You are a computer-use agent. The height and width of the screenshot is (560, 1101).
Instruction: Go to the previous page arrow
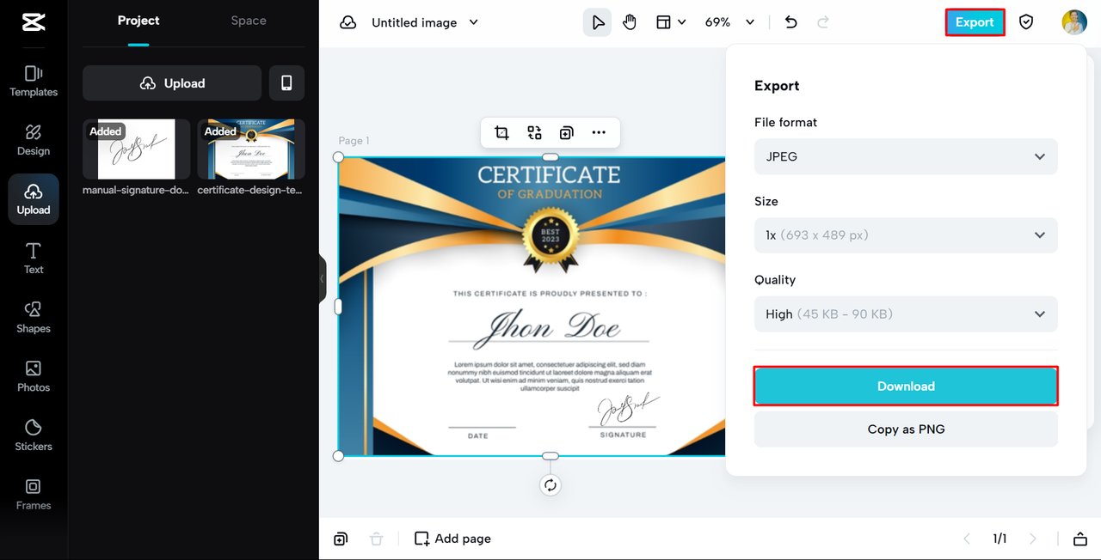(x=967, y=539)
